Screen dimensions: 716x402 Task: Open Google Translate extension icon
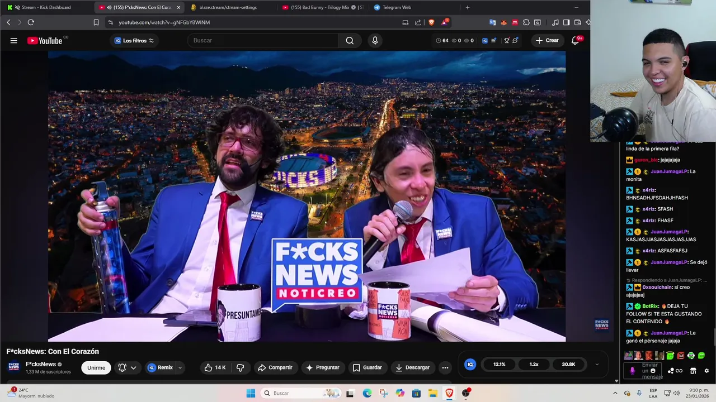pos(493,22)
